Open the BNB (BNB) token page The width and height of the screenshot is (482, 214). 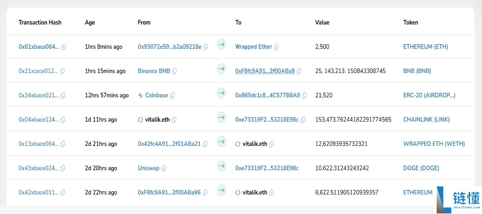417,71
